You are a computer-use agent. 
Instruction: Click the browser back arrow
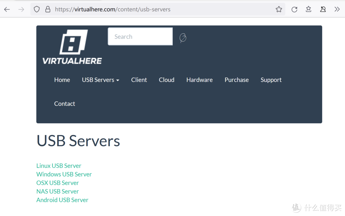pyautogui.click(x=7, y=9)
